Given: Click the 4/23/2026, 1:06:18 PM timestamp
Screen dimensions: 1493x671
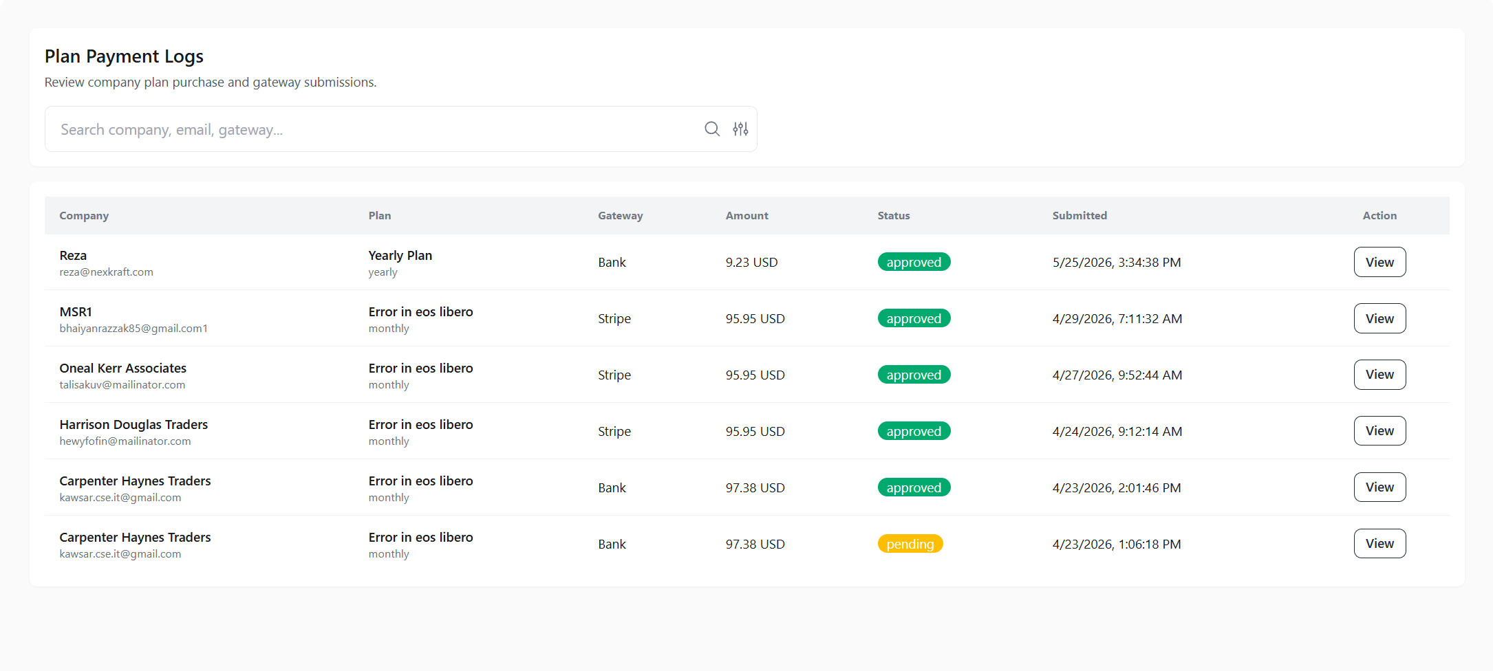Looking at the screenshot, I should click(x=1117, y=544).
